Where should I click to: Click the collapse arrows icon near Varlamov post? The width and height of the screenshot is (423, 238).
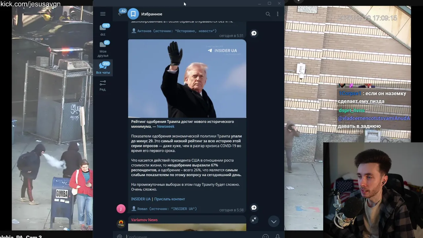click(254, 219)
